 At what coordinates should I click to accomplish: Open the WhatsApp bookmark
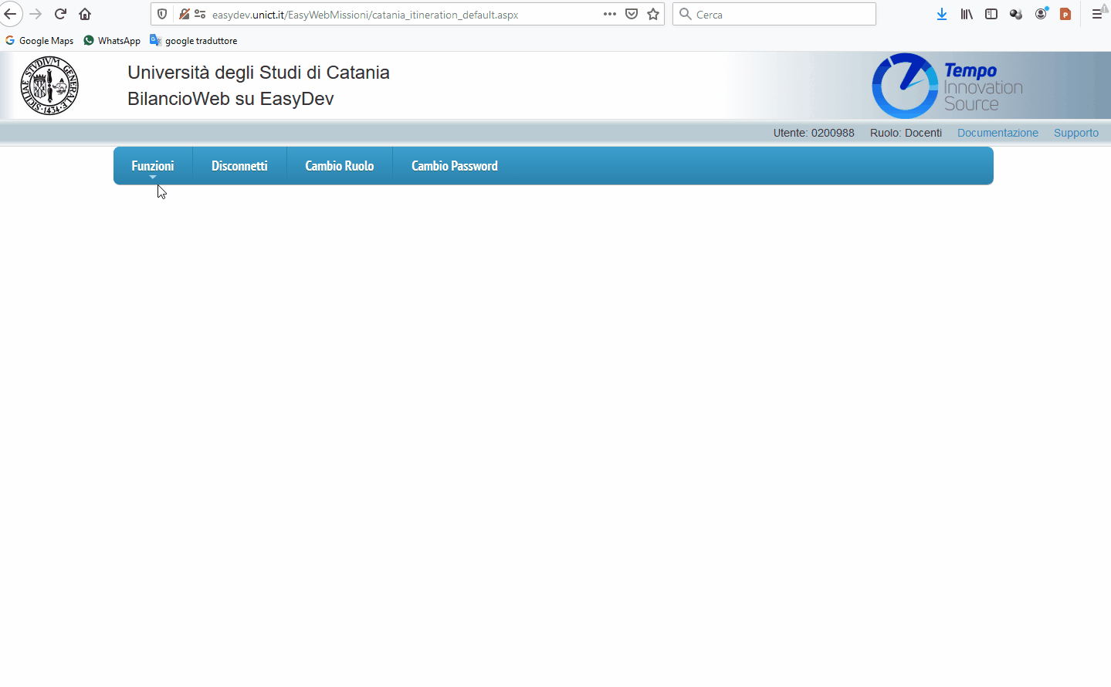click(x=112, y=41)
